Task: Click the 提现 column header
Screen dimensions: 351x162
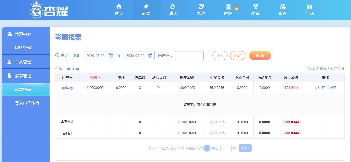Action: [x=121, y=77]
